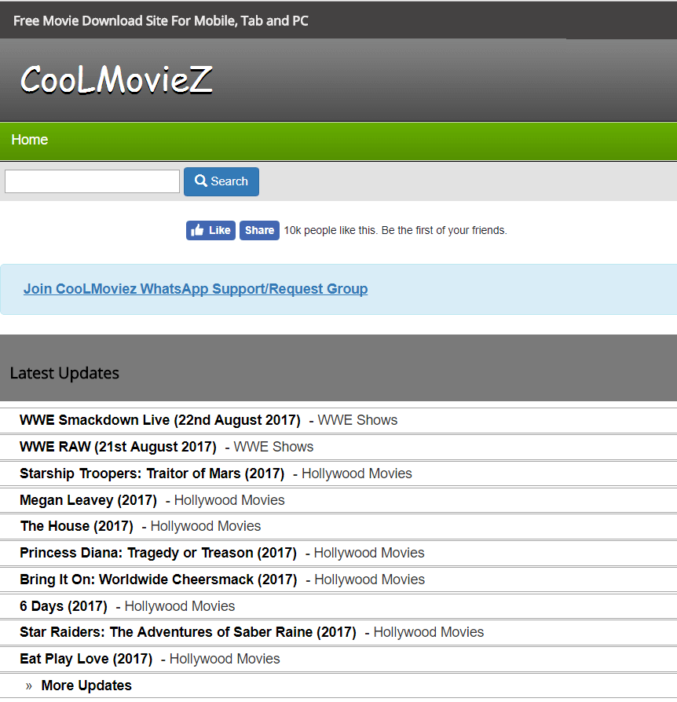
Task: Select Starship Troopers: Traitor of Mars
Action: (152, 473)
